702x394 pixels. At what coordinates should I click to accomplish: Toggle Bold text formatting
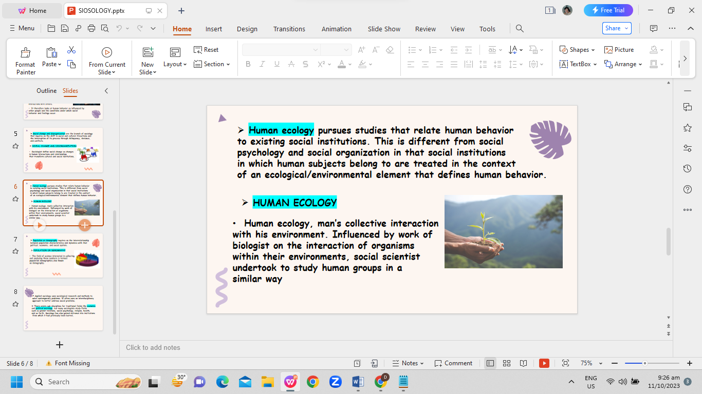248,64
